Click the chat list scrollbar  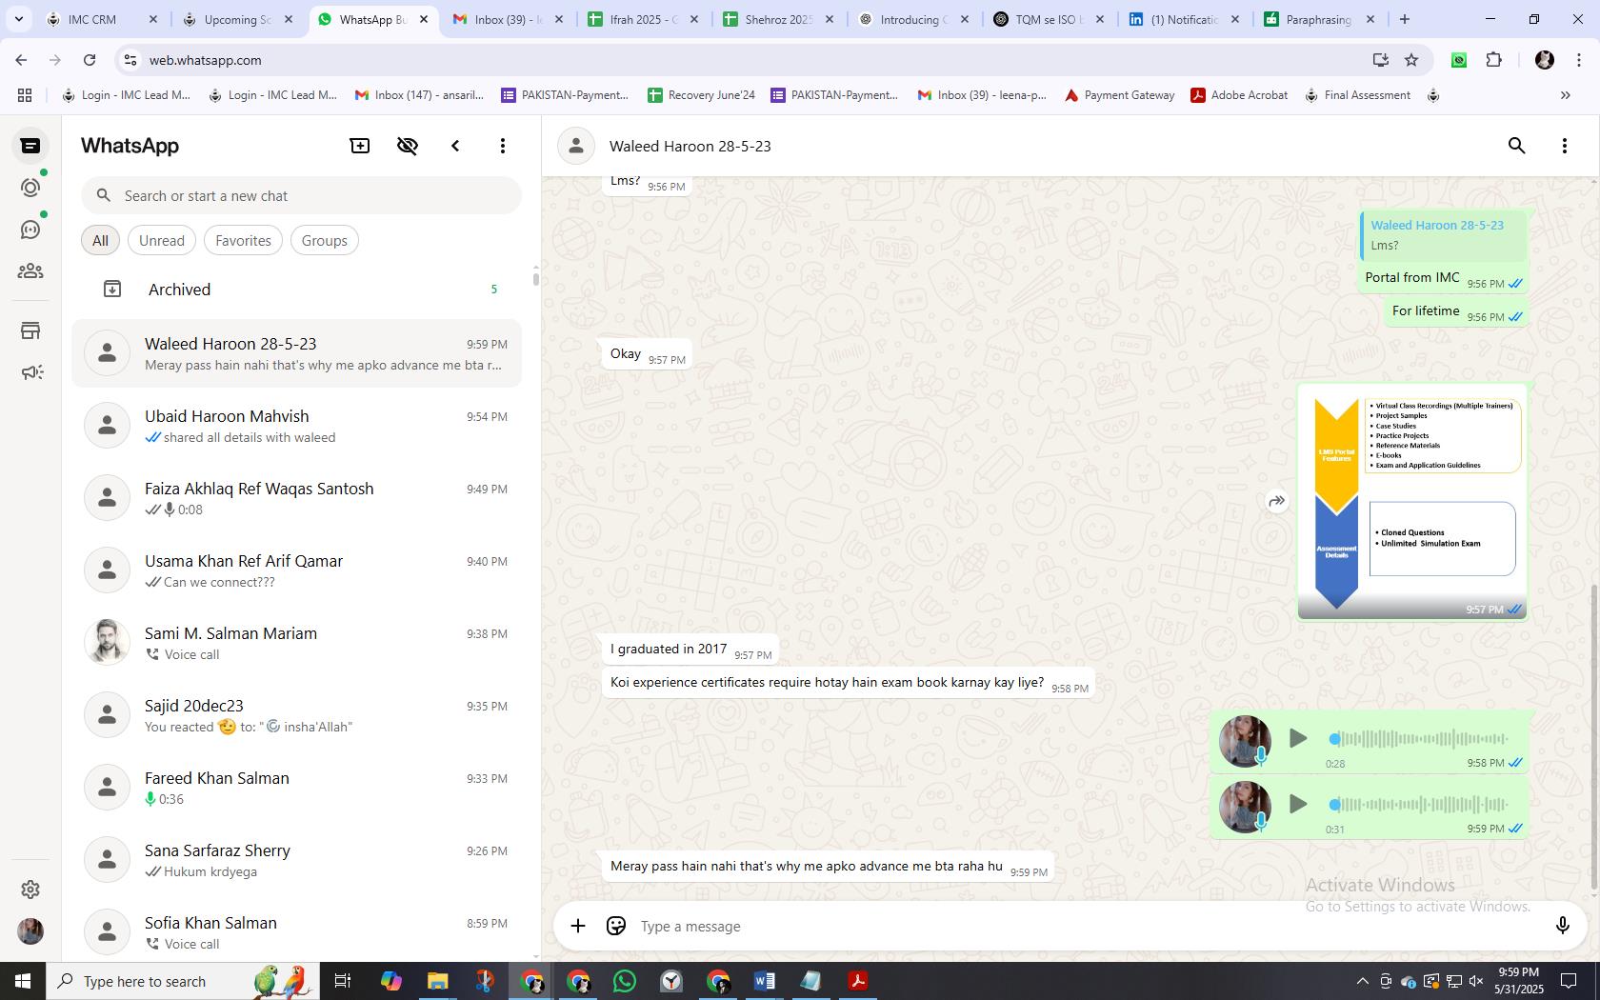pos(535,278)
